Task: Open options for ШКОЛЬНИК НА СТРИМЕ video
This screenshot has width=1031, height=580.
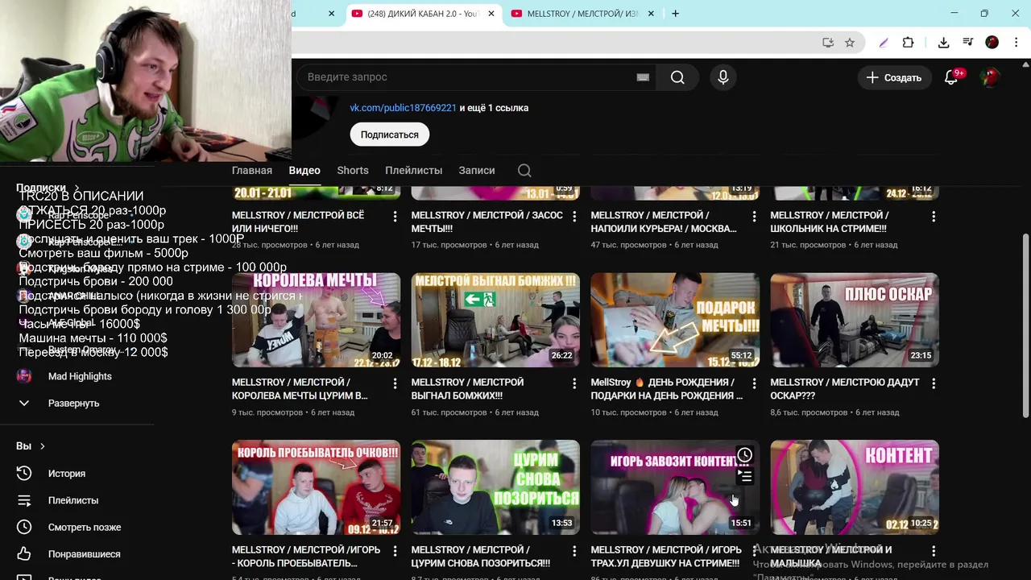Action: point(934,217)
